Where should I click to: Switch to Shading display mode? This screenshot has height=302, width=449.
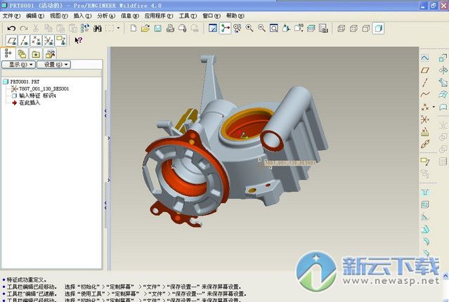click(x=378, y=28)
